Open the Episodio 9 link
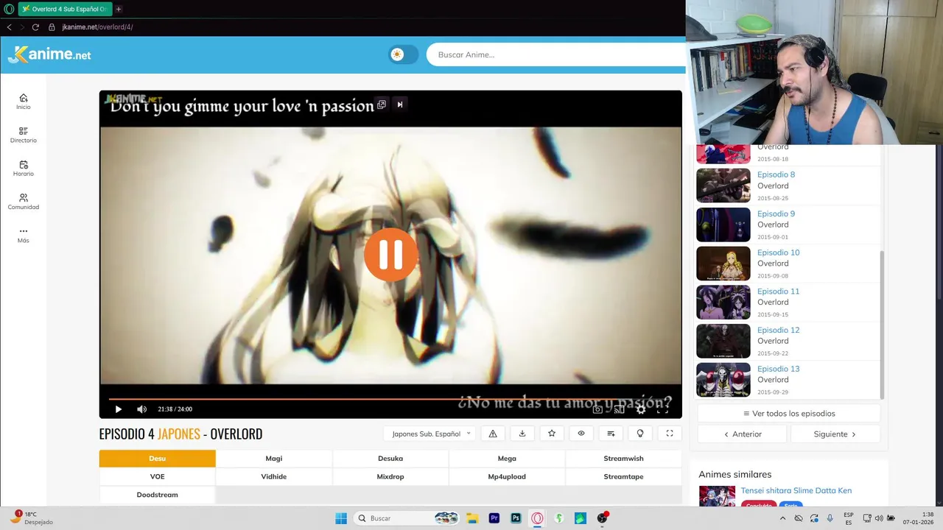Screen dimensions: 943x530 tap(776, 213)
